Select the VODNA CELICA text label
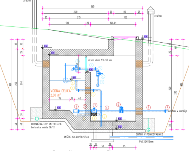This screenshot has height=151, width=189. click(60, 91)
